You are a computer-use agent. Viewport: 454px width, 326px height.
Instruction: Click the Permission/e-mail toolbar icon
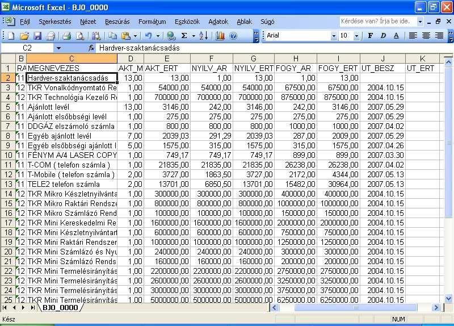pos(51,36)
